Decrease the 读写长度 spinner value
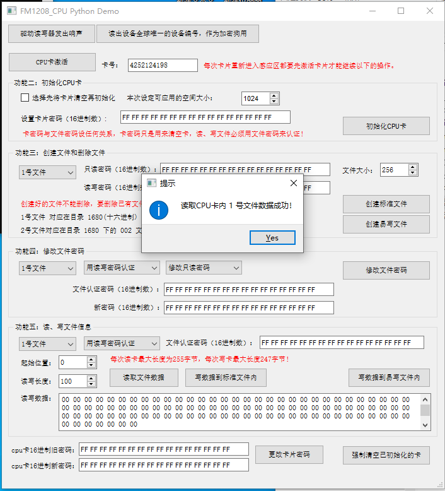 click(91, 384)
